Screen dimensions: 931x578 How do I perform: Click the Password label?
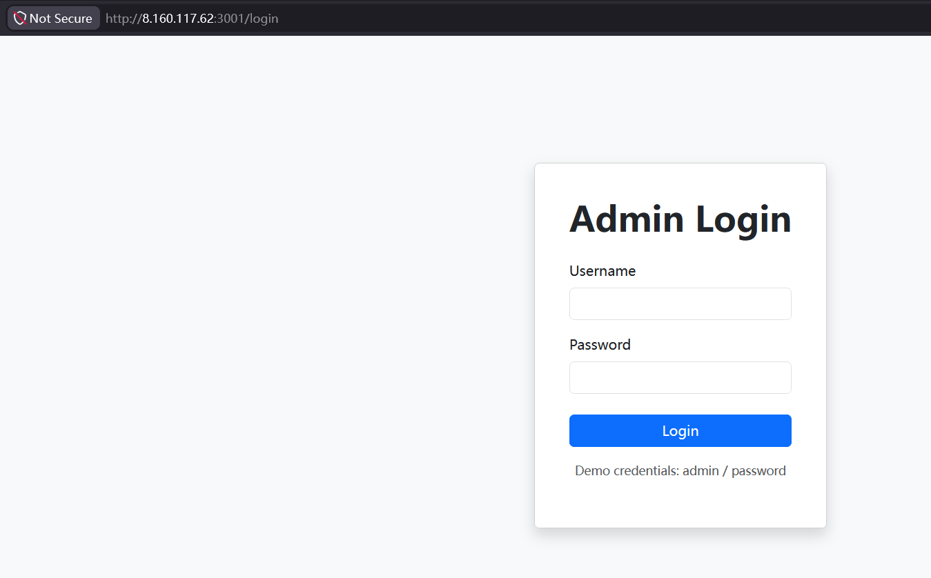tap(600, 345)
